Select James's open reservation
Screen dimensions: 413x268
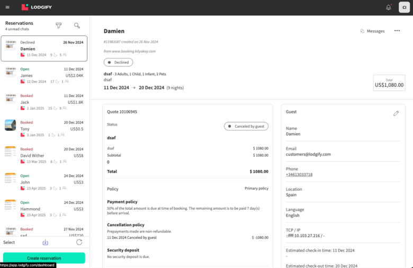pos(44,75)
